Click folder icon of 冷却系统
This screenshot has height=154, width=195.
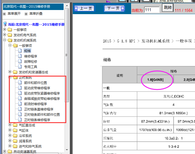15,136
